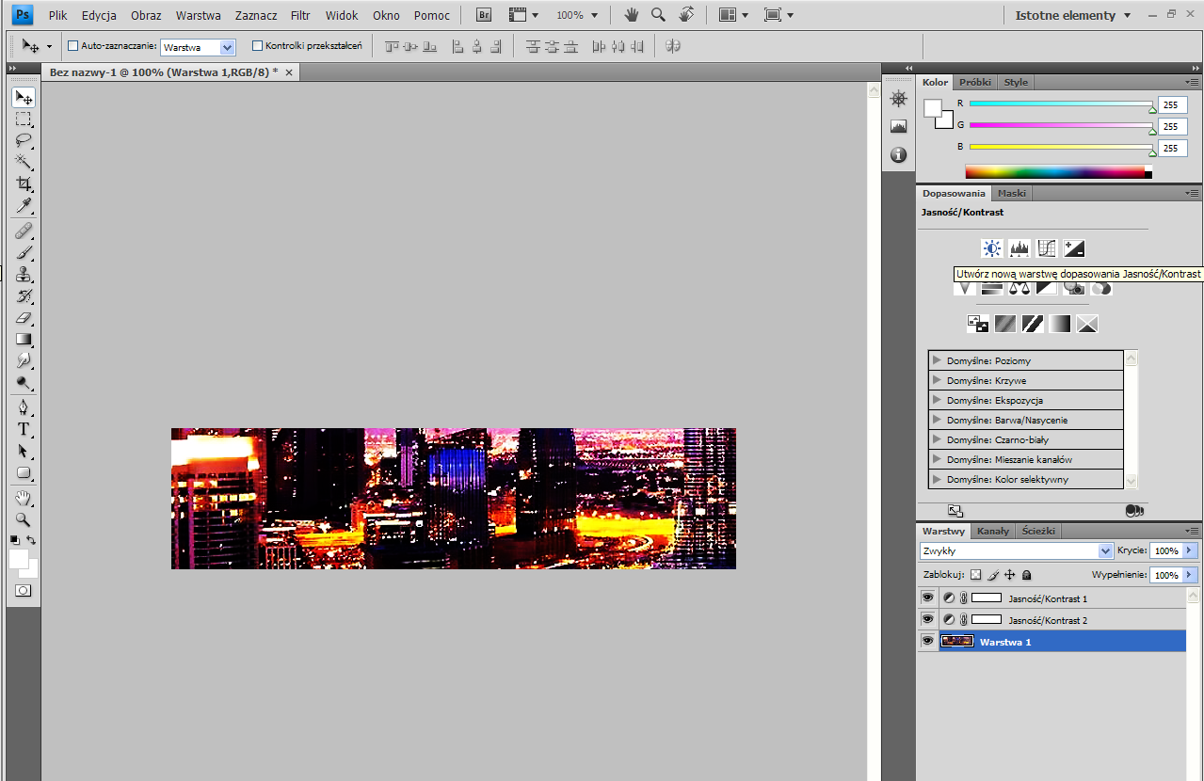Create a Threshold adjustment layer icon

1033,324
